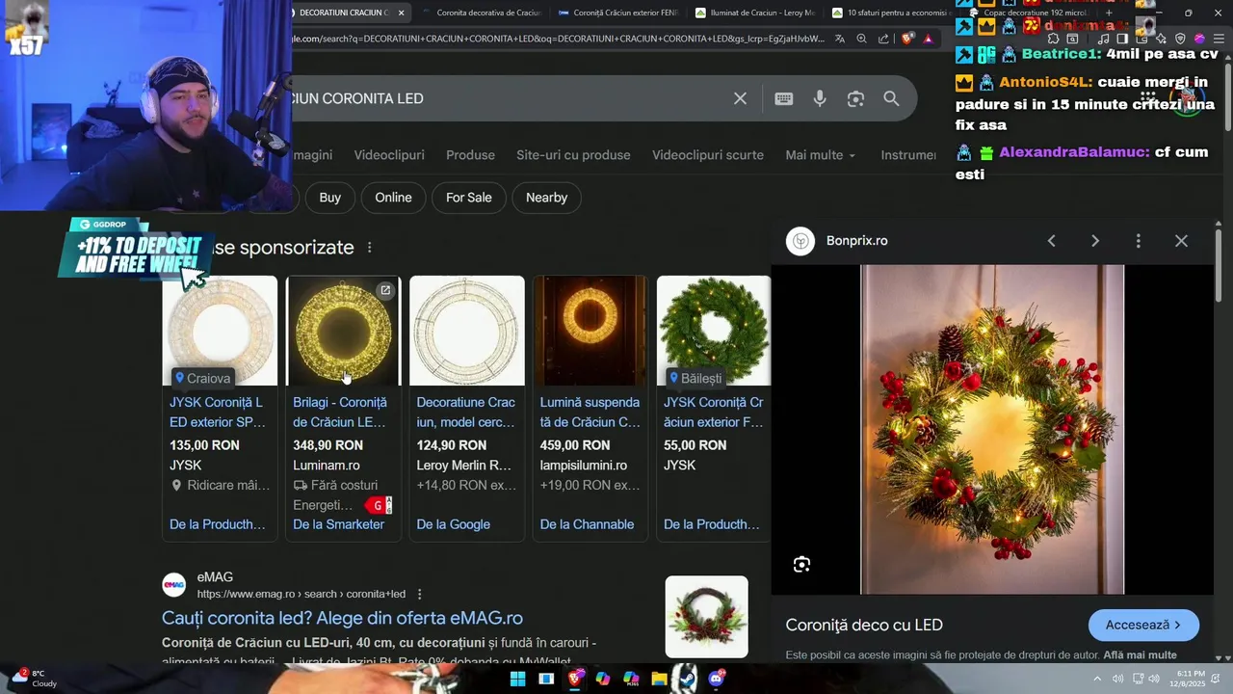Image resolution: width=1233 pixels, height=694 pixels.
Task: Open Brilagi product in new tab icon
Action: click(385, 290)
